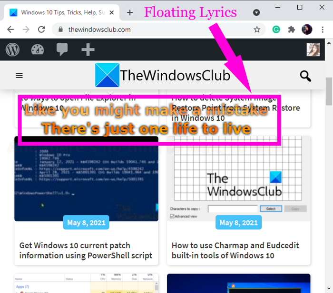Image resolution: width=333 pixels, height=293 pixels.
Task: Open the hamburger site menu
Action: [19, 75]
